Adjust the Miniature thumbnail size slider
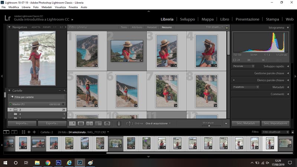The image size is (297, 167). click(209, 125)
